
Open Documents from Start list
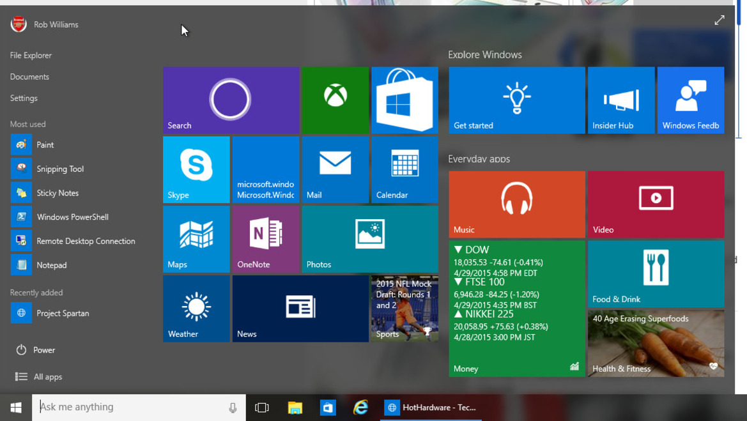tap(29, 77)
